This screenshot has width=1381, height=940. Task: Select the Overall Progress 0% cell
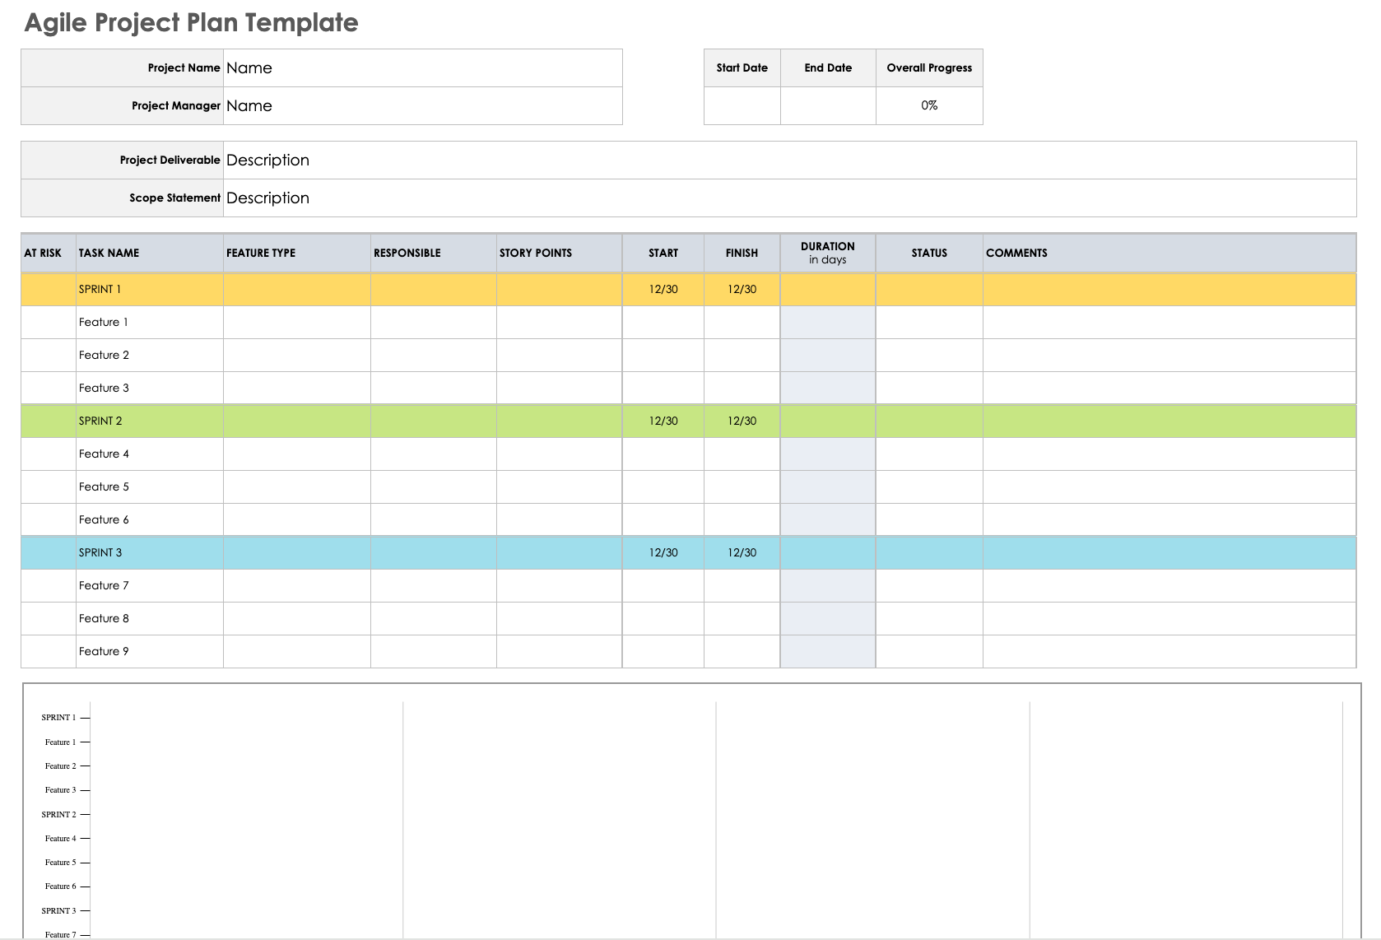coord(928,105)
